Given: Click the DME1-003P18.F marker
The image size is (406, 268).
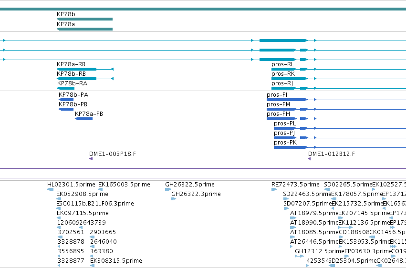Looking at the screenshot, I should pyautogui.click(x=91, y=159).
